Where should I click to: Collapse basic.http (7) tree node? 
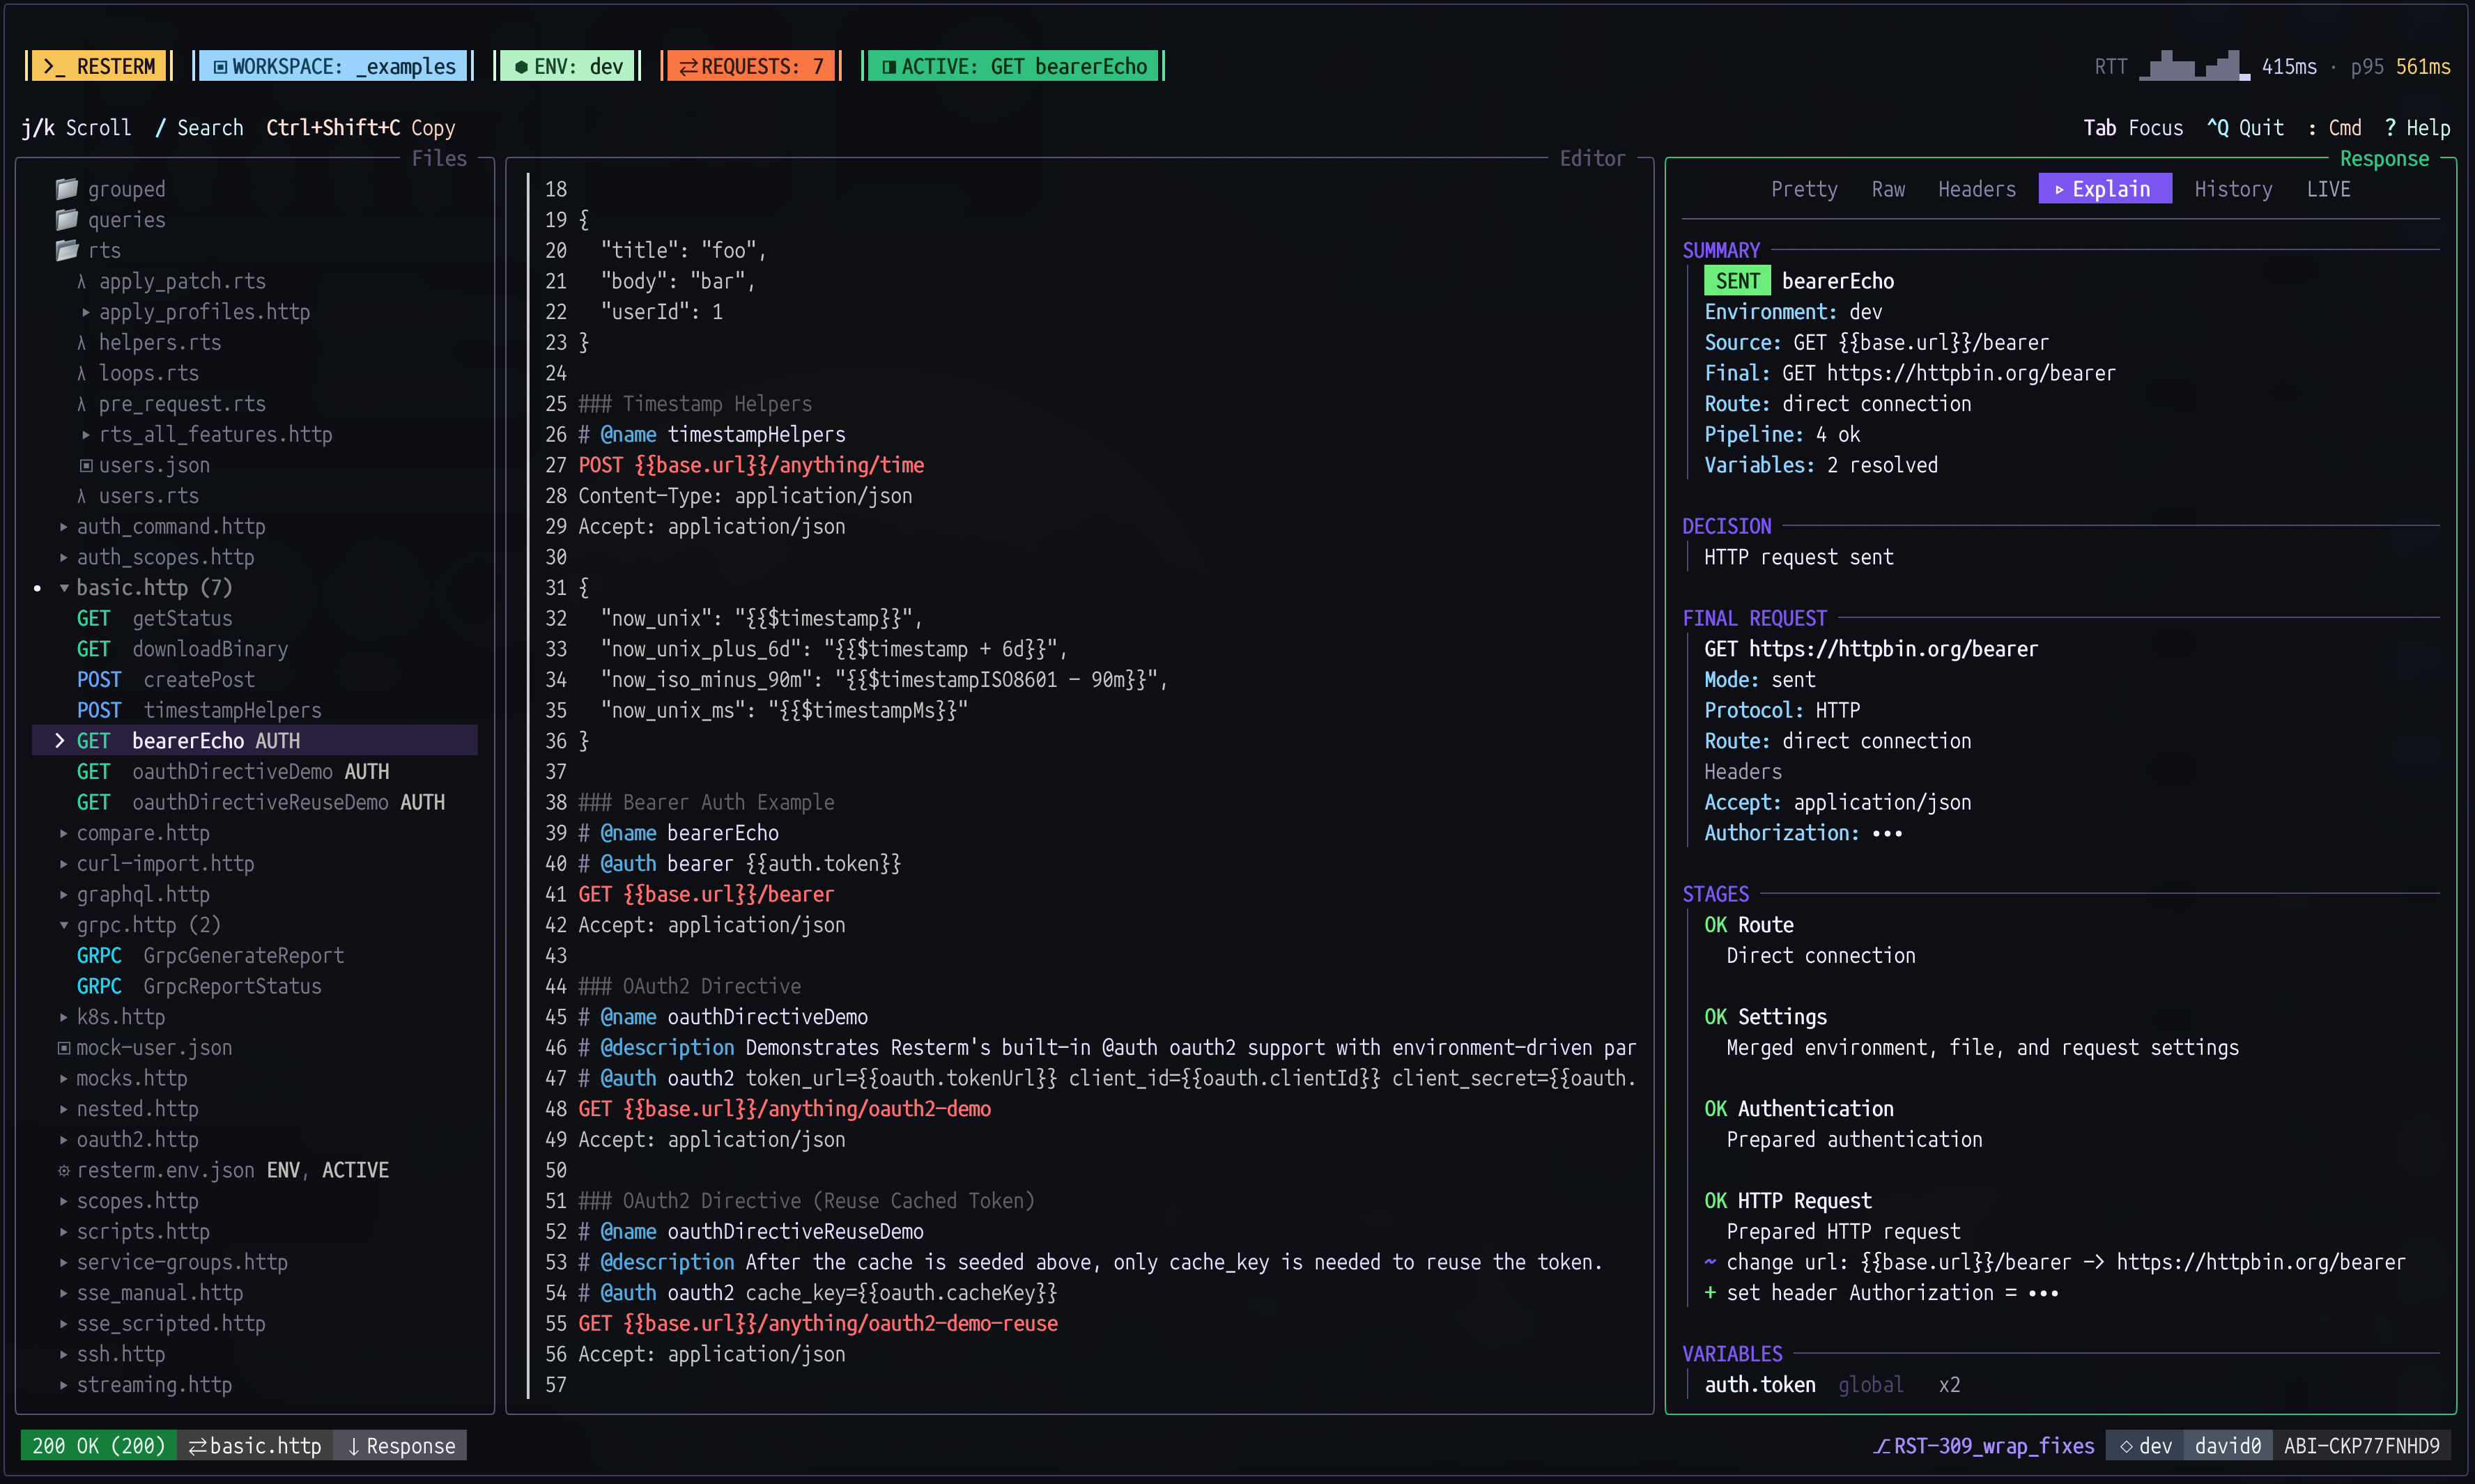point(64,588)
